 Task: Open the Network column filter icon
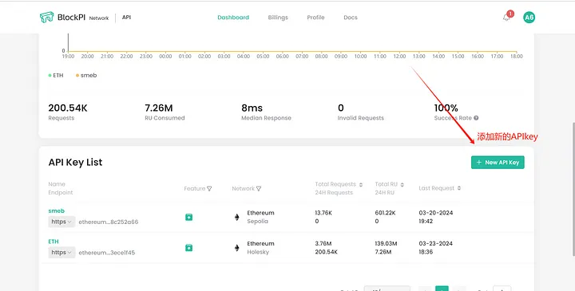[259, 188]
